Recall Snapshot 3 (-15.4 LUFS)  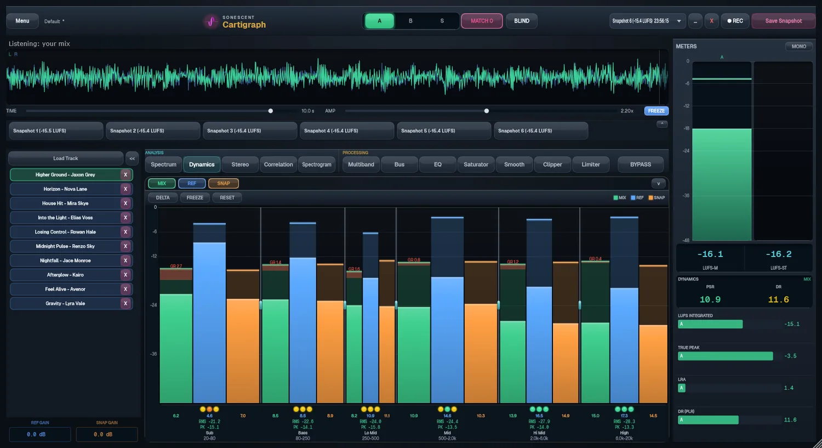(x=250, y=131)
